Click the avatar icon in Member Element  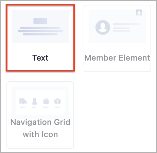[x=103, y=27]
